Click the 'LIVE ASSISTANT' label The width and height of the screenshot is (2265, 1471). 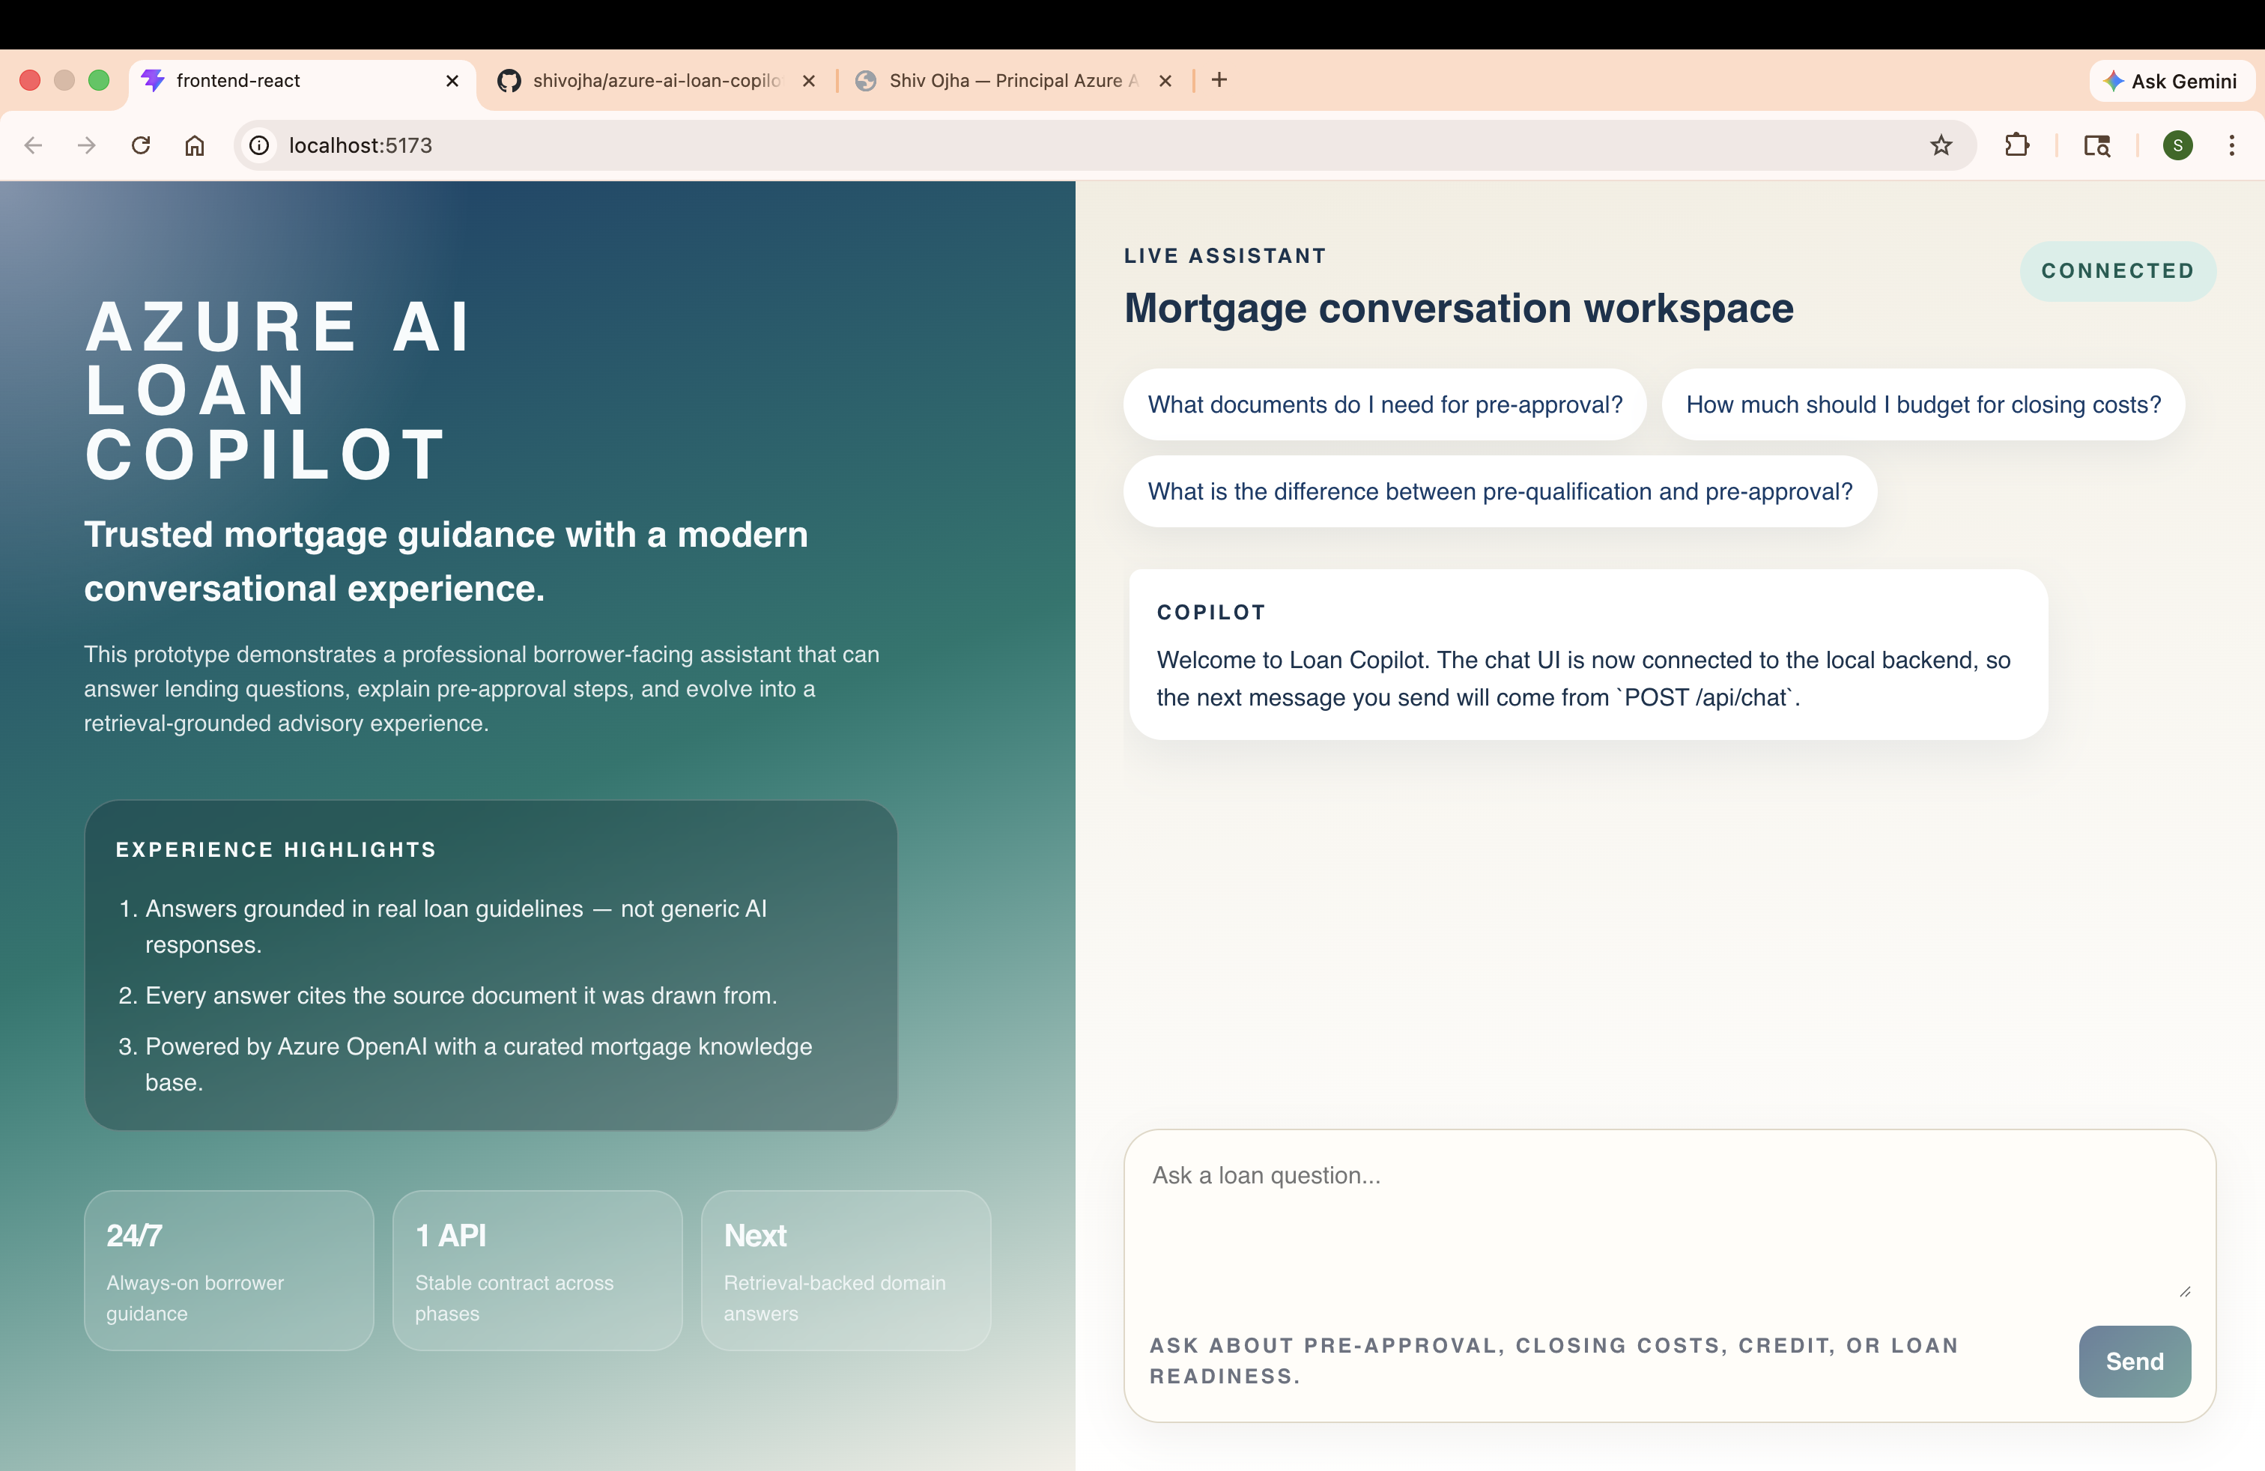tap(1225, 255)
